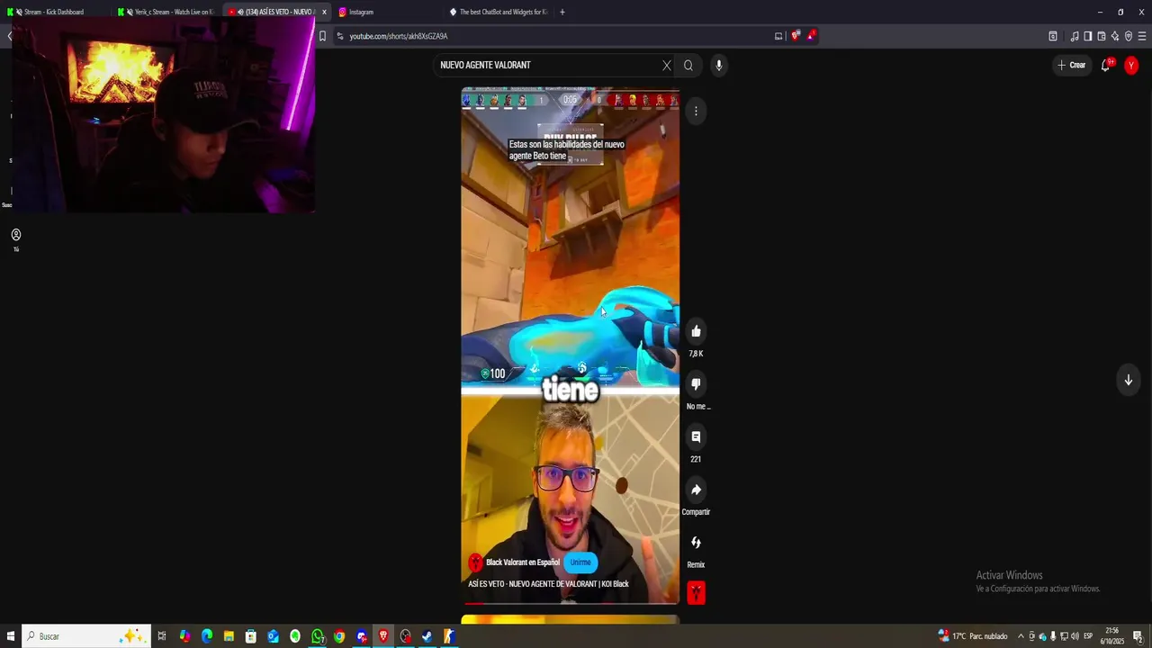Toggle the browser sidebar panel

1088,36
